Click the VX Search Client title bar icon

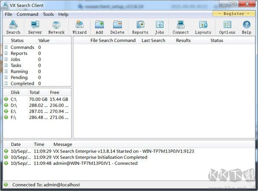coord(6,5)
